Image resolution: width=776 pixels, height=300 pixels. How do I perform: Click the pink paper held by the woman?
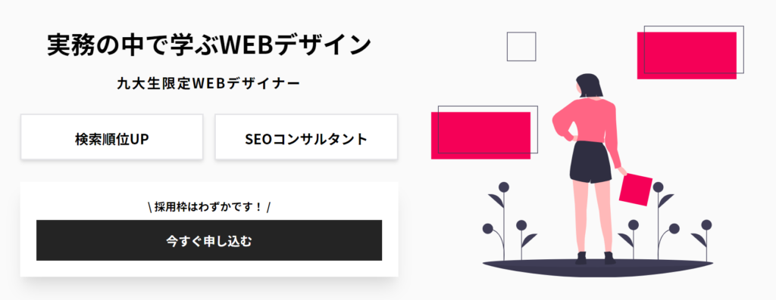[x=636, y=190]
